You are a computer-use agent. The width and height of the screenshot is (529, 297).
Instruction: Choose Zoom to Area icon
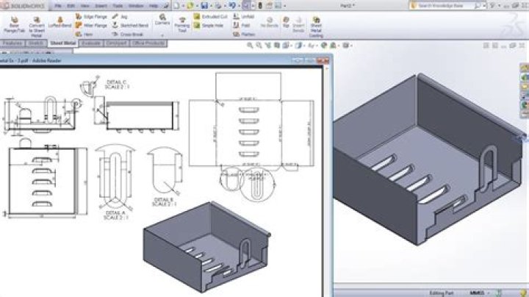coord(259,46)
